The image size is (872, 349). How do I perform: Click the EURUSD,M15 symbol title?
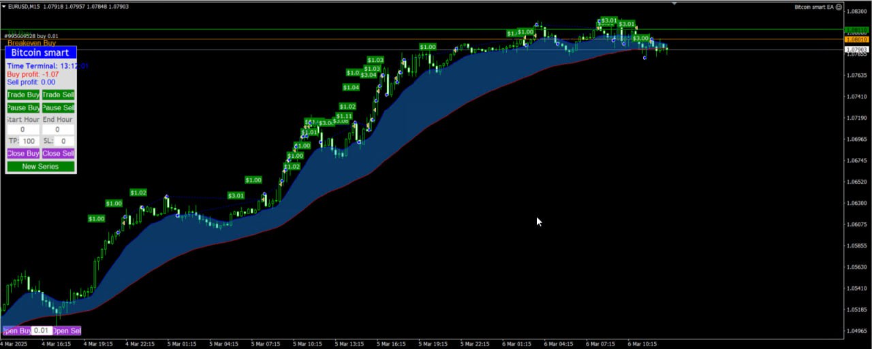coord(25,7)
